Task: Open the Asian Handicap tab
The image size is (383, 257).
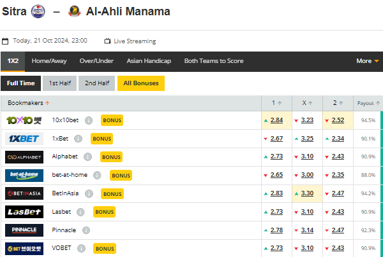Action: (x=149, y=61)
